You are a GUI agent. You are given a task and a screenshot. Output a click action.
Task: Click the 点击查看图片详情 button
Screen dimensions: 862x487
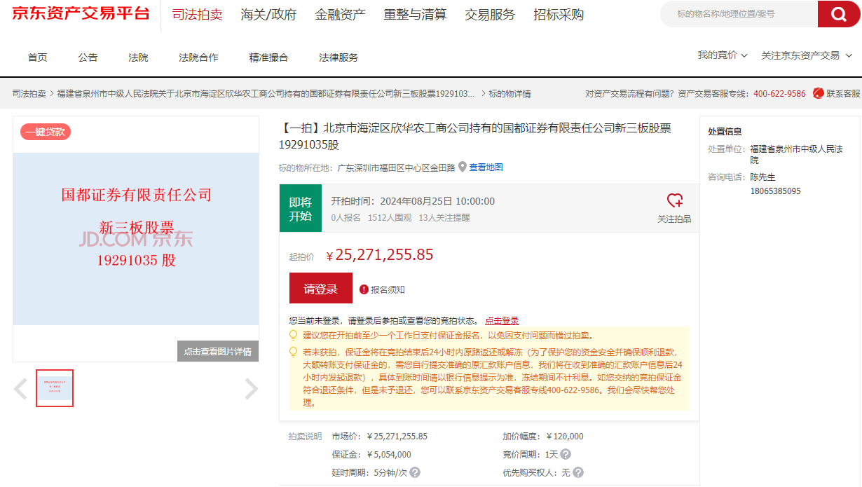point(218,351)
